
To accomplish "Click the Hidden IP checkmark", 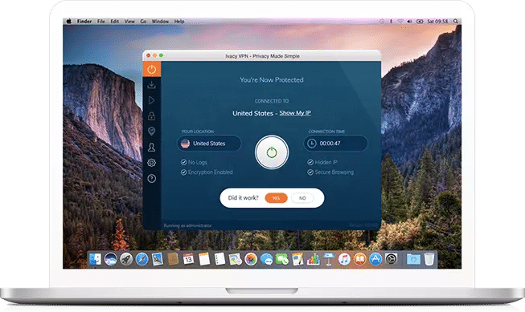I will [x=310, y=162].
